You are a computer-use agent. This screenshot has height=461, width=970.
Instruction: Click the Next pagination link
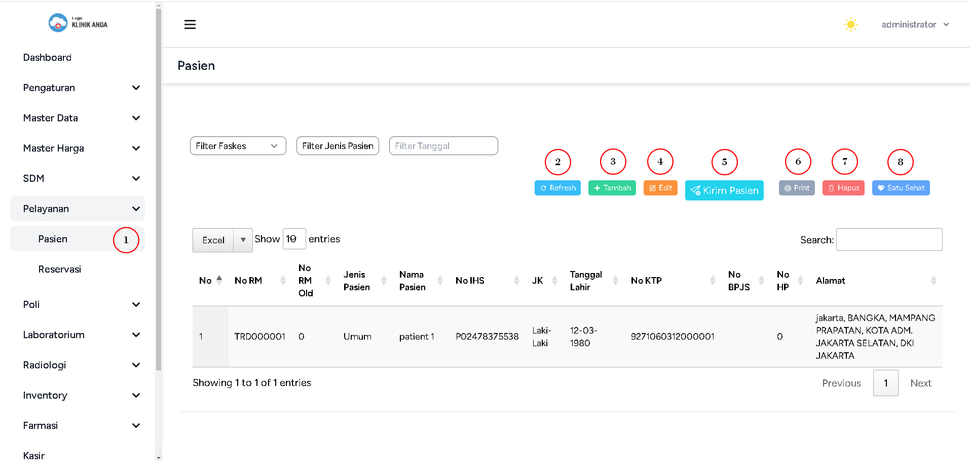pyautogui.click(x=920, y=383)
